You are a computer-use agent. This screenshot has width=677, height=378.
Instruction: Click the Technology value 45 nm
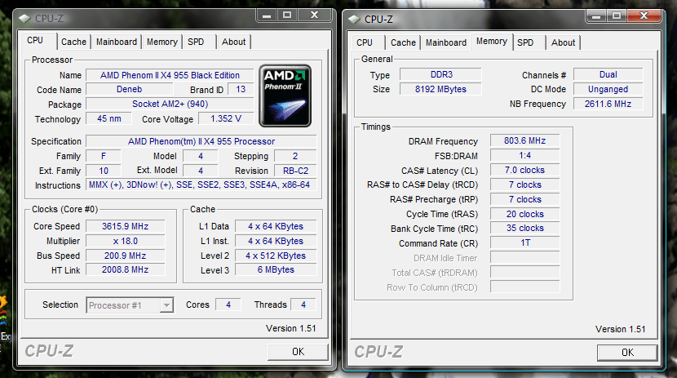coord(108,119)
